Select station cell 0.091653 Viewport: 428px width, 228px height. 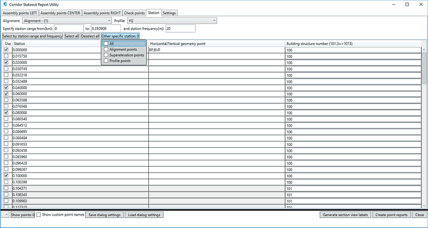point(80,144)
